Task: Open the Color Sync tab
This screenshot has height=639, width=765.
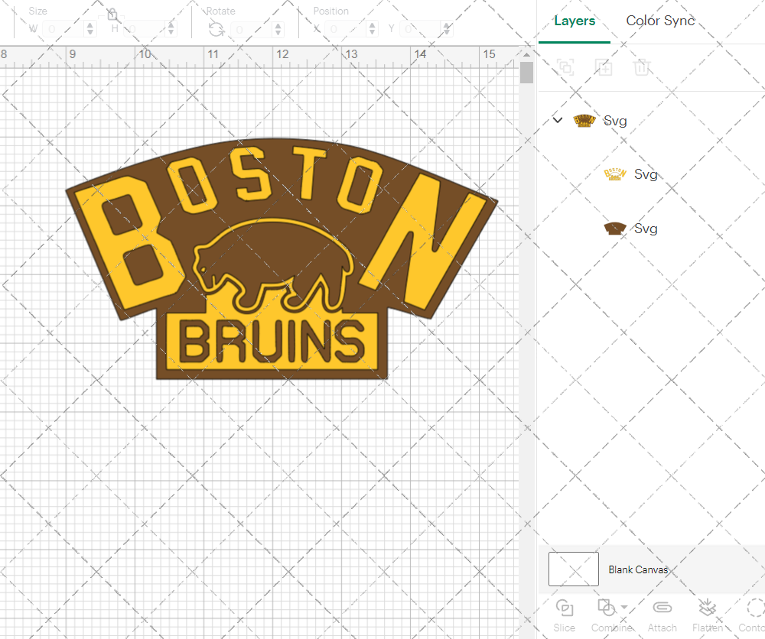Action: pyautogui.click(x=660, y=21)
